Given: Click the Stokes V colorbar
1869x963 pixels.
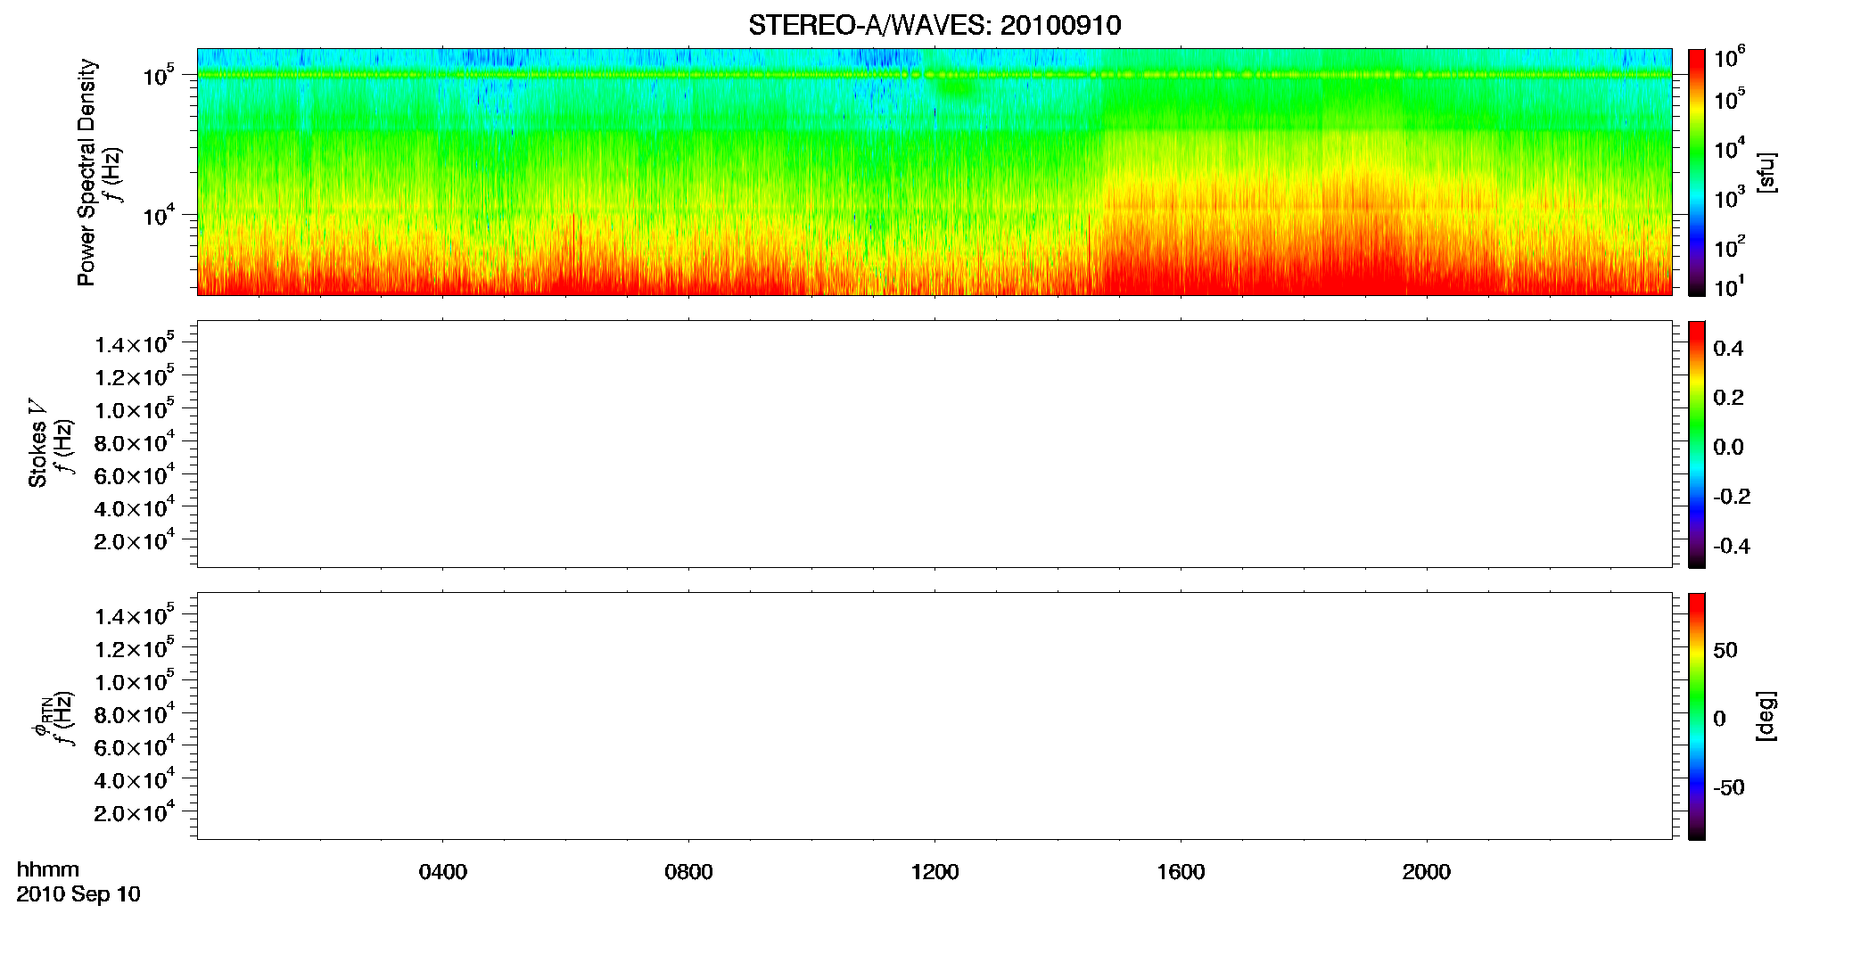Looking at the screenshot, I should (x=1697, y=444).
